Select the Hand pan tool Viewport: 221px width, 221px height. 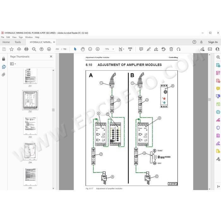pos(83,49)
